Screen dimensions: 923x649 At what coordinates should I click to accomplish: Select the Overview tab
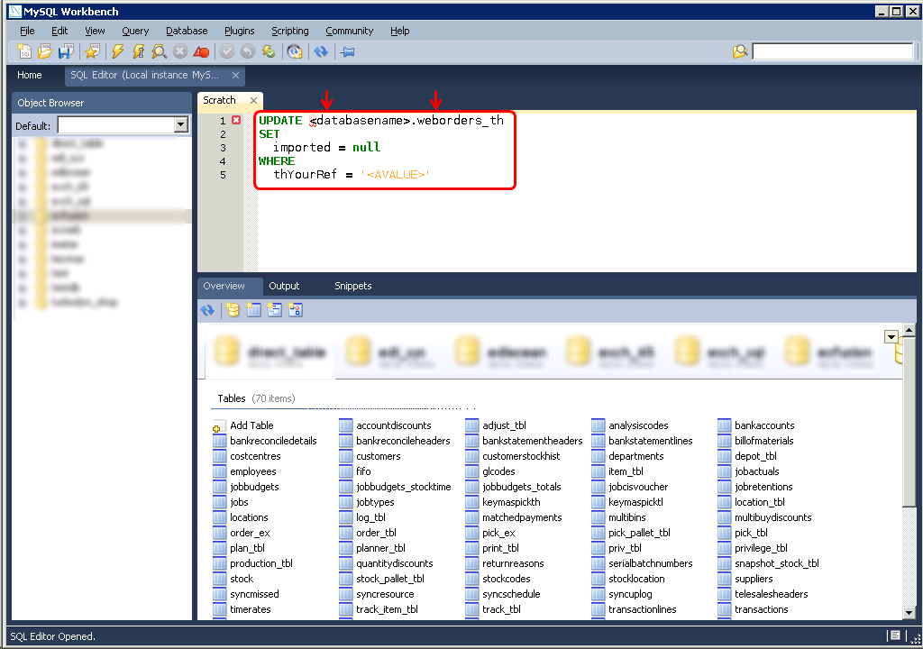tap(224, 286)
